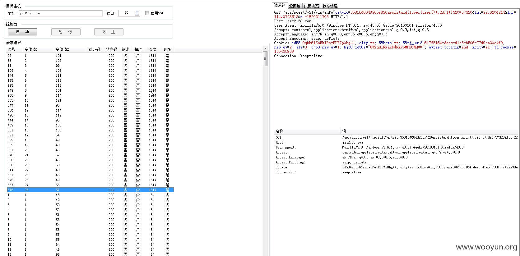Screen dimensions: 520x256
Task: Sort by the 长度 column header
Action: click(152, 49)
